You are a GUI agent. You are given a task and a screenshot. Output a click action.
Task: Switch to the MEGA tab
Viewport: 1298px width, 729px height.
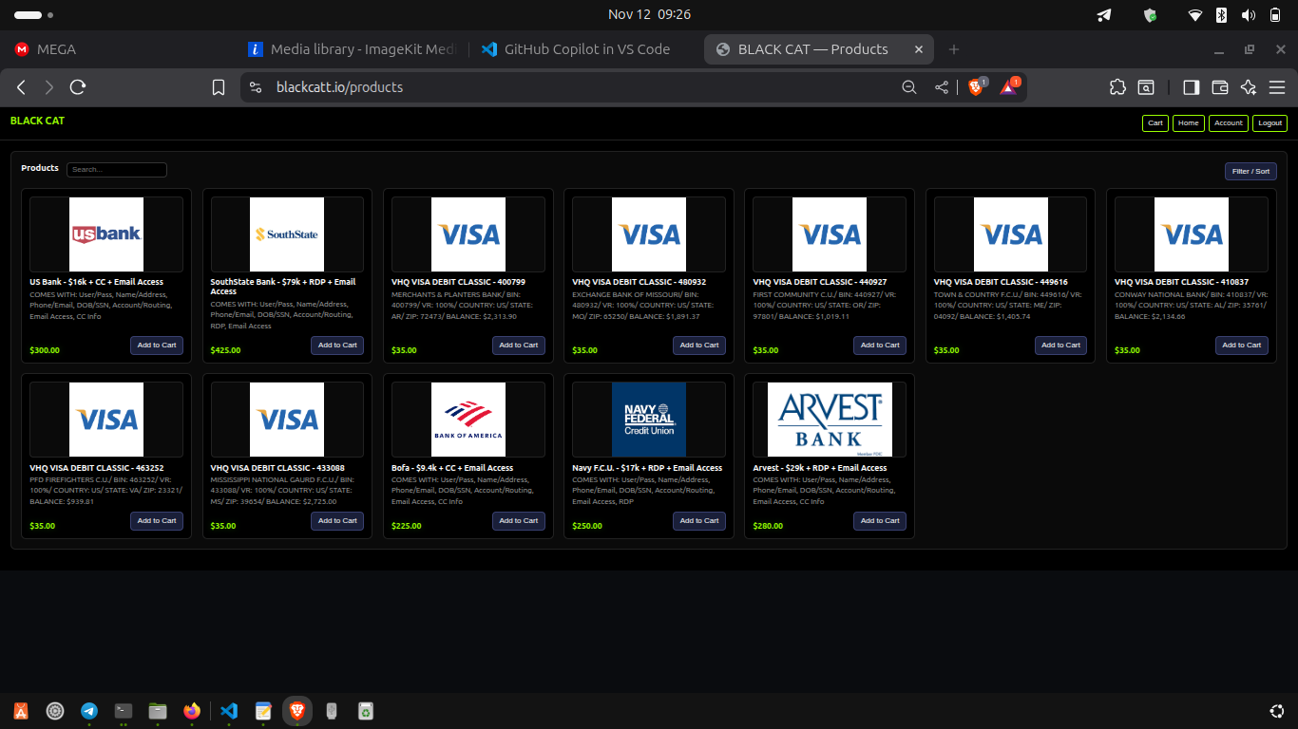pyautogui.click(x=57, y=49)
